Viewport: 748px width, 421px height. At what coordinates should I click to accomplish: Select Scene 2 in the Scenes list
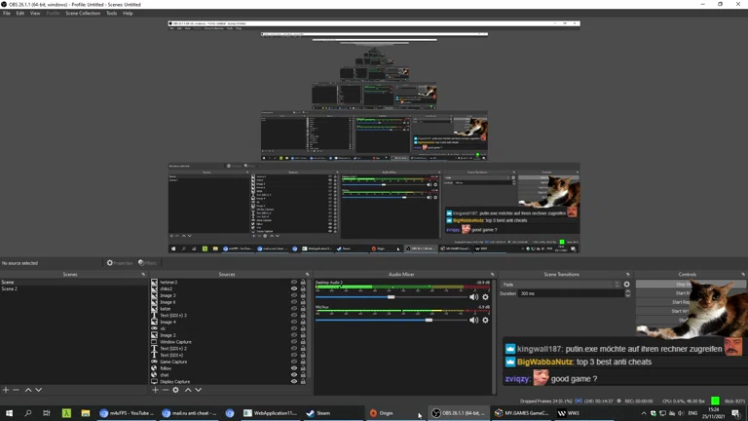click(x=10, y=289)
